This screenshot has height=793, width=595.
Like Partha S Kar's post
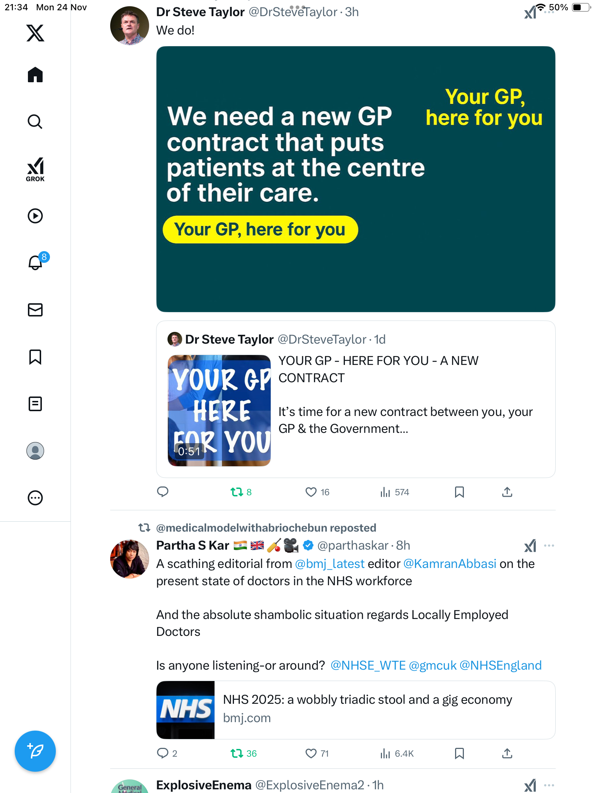311,753
